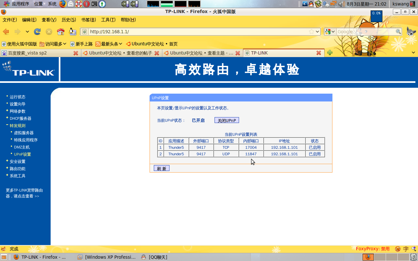Open 运行状态 in the sidebar
The height and width of the screenshot is (261, 418).
[17, 97]
